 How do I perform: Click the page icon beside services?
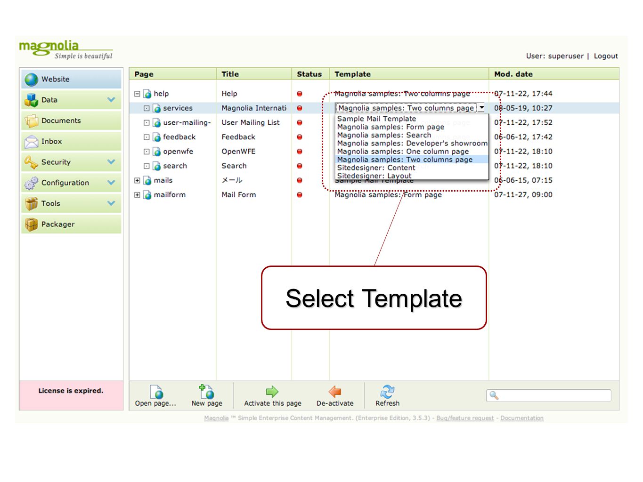click(x=157, y=108)
